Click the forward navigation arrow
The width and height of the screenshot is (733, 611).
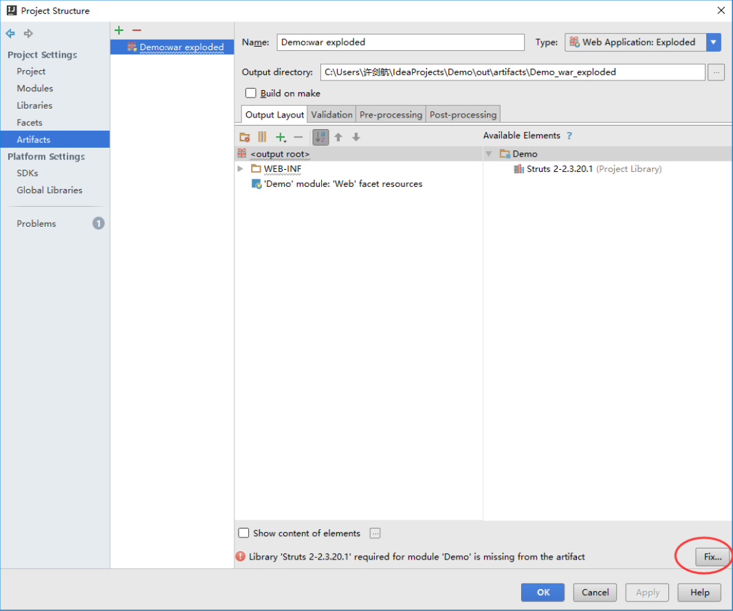pos(28,33)
